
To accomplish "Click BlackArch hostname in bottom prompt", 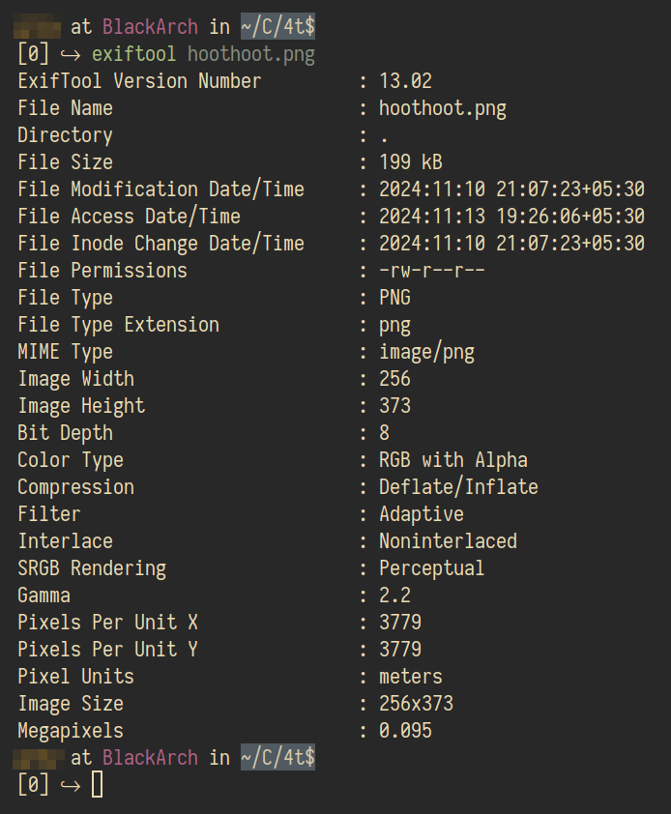I will (x=150, y=757).
